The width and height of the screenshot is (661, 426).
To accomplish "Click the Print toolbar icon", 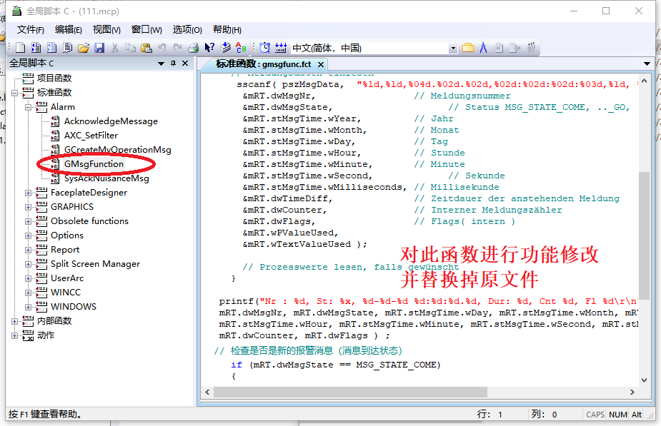I will (193, 48).
